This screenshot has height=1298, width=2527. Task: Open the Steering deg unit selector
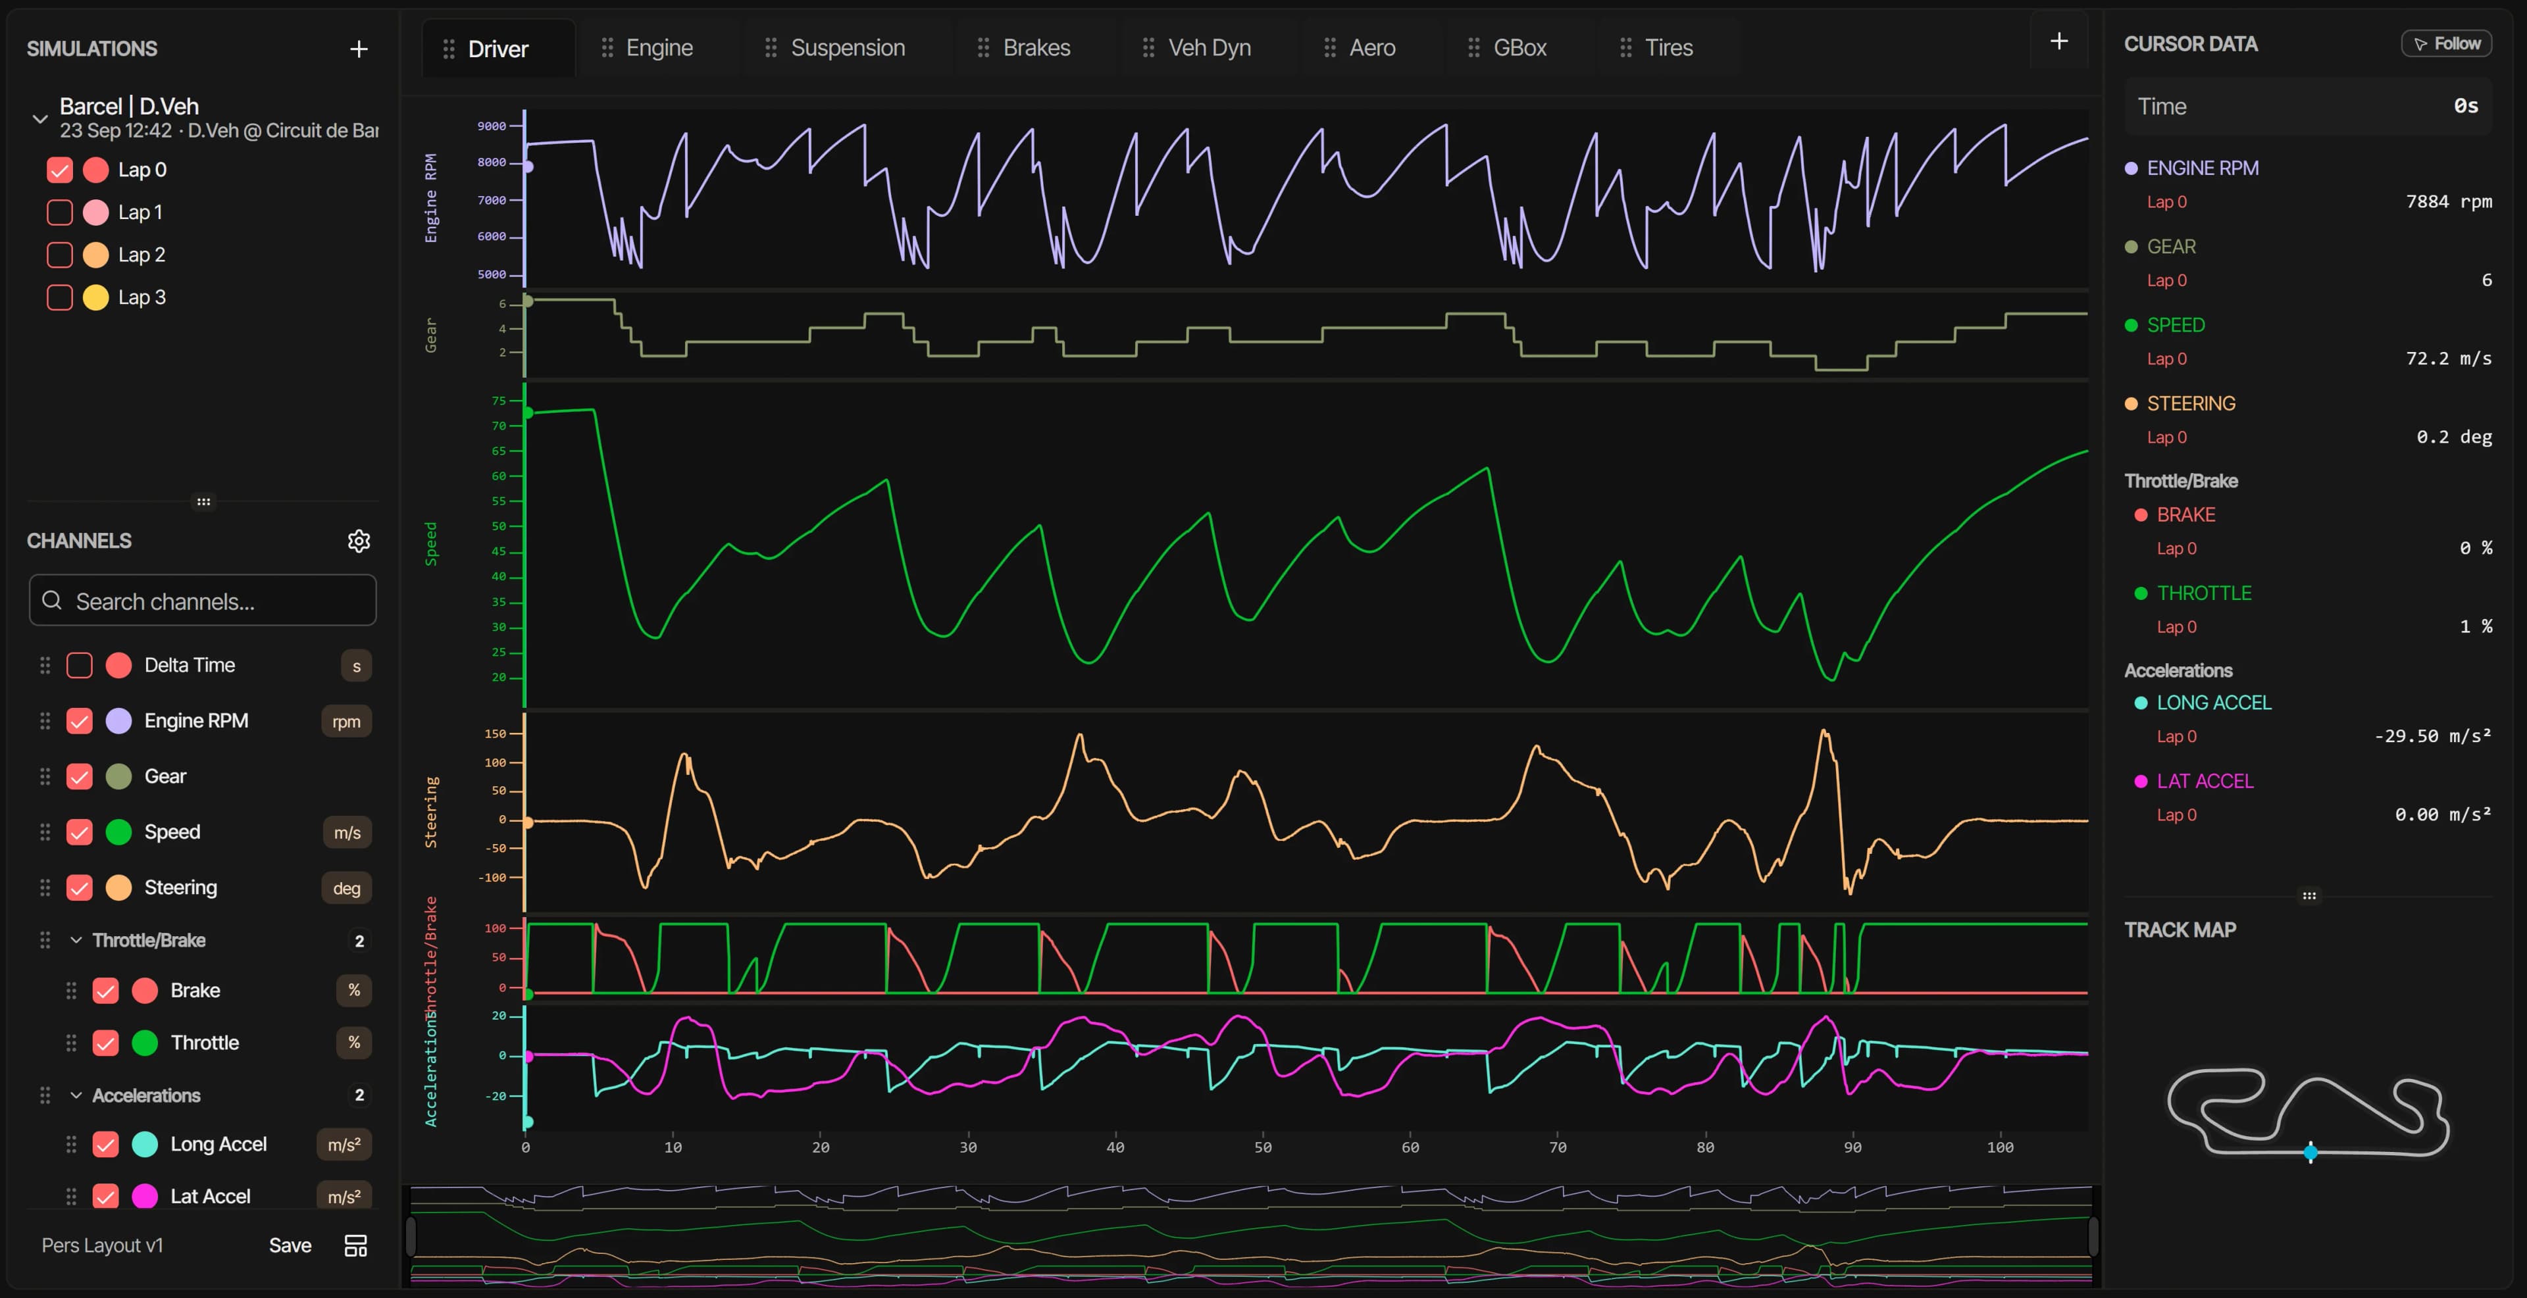tap(346, 888)
